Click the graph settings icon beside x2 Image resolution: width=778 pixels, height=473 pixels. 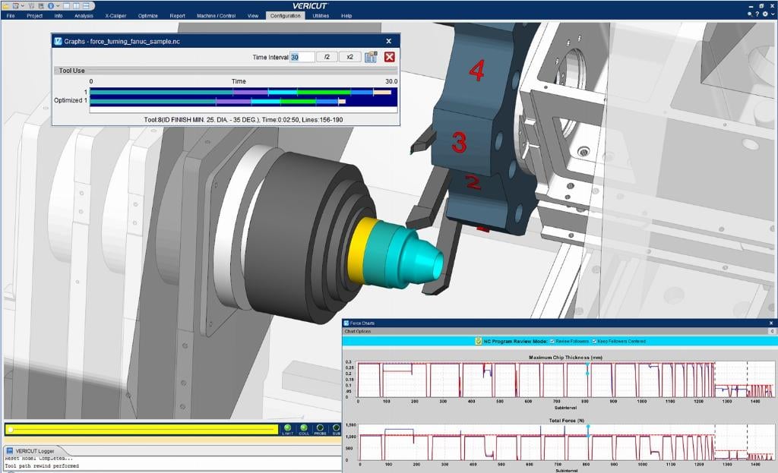pos(371,57)
